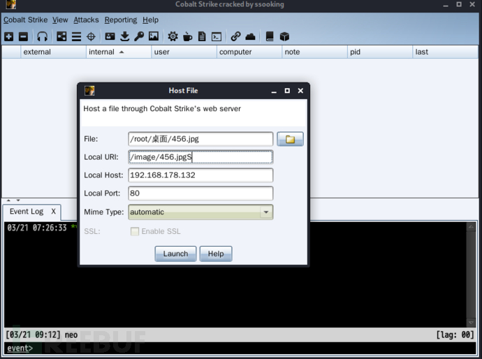The width and height of the screenshot is (482, 359).
Task: Click the gear payload generator icon
Action: (x=173, y=36)
